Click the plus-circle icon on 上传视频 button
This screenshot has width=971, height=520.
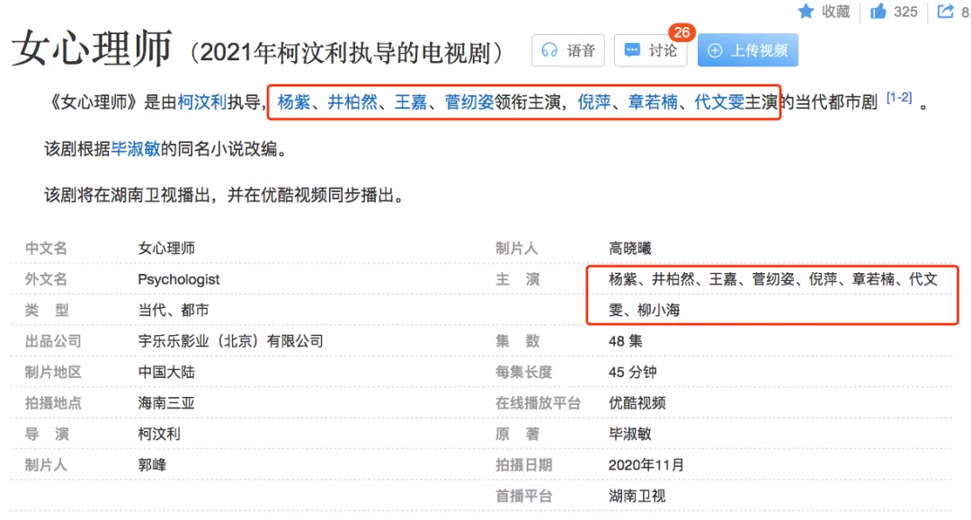pos(716,50)
